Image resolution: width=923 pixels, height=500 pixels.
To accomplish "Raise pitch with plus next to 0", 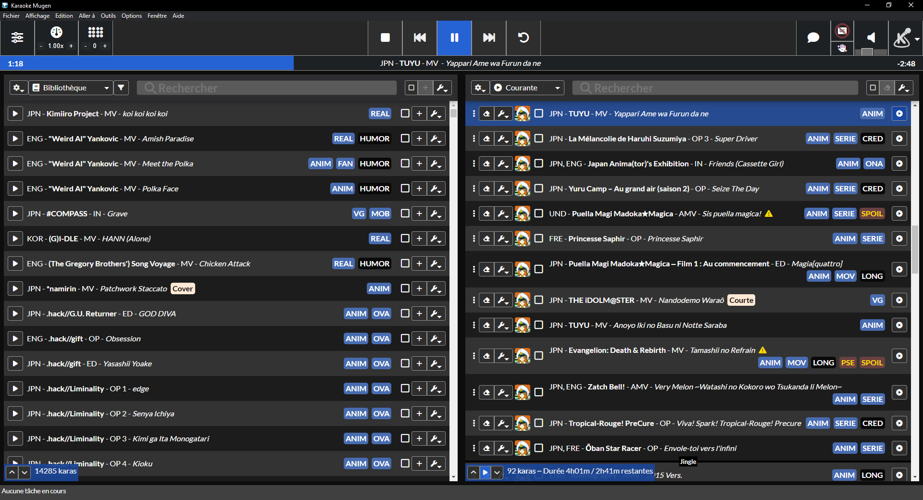I will [105, 46].
